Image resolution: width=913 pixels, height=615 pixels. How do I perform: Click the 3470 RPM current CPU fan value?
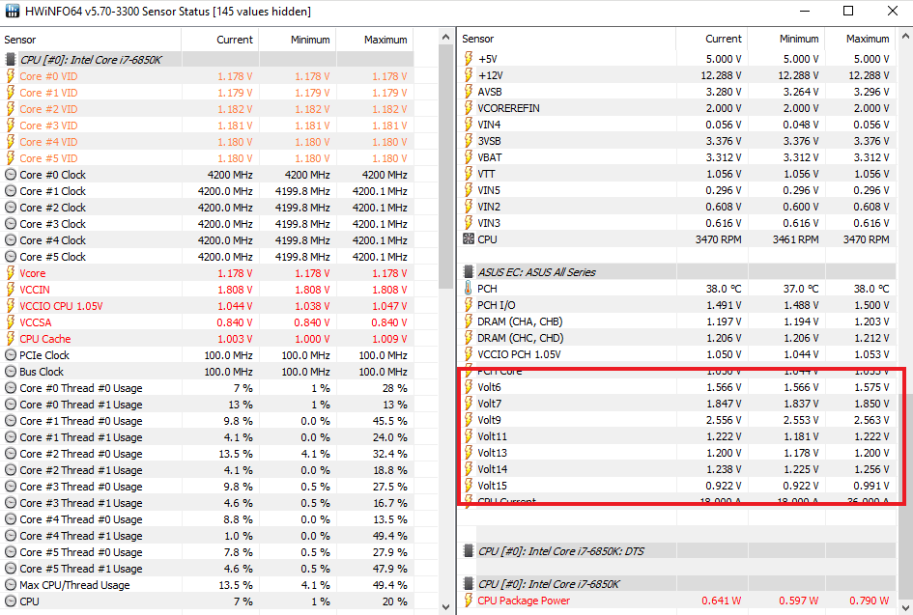(718, 239)
